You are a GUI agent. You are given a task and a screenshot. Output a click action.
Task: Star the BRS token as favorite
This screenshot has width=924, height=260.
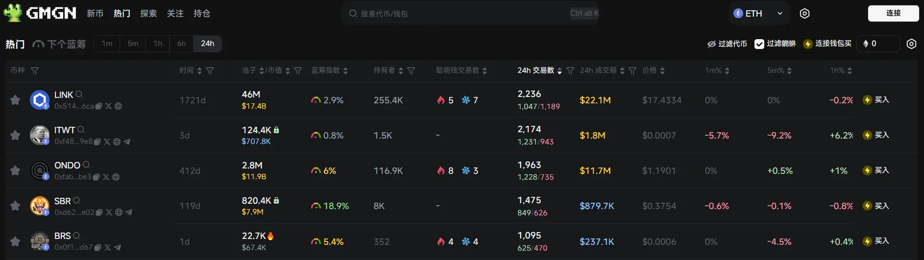pyautogui.click(x=15, y=241)
